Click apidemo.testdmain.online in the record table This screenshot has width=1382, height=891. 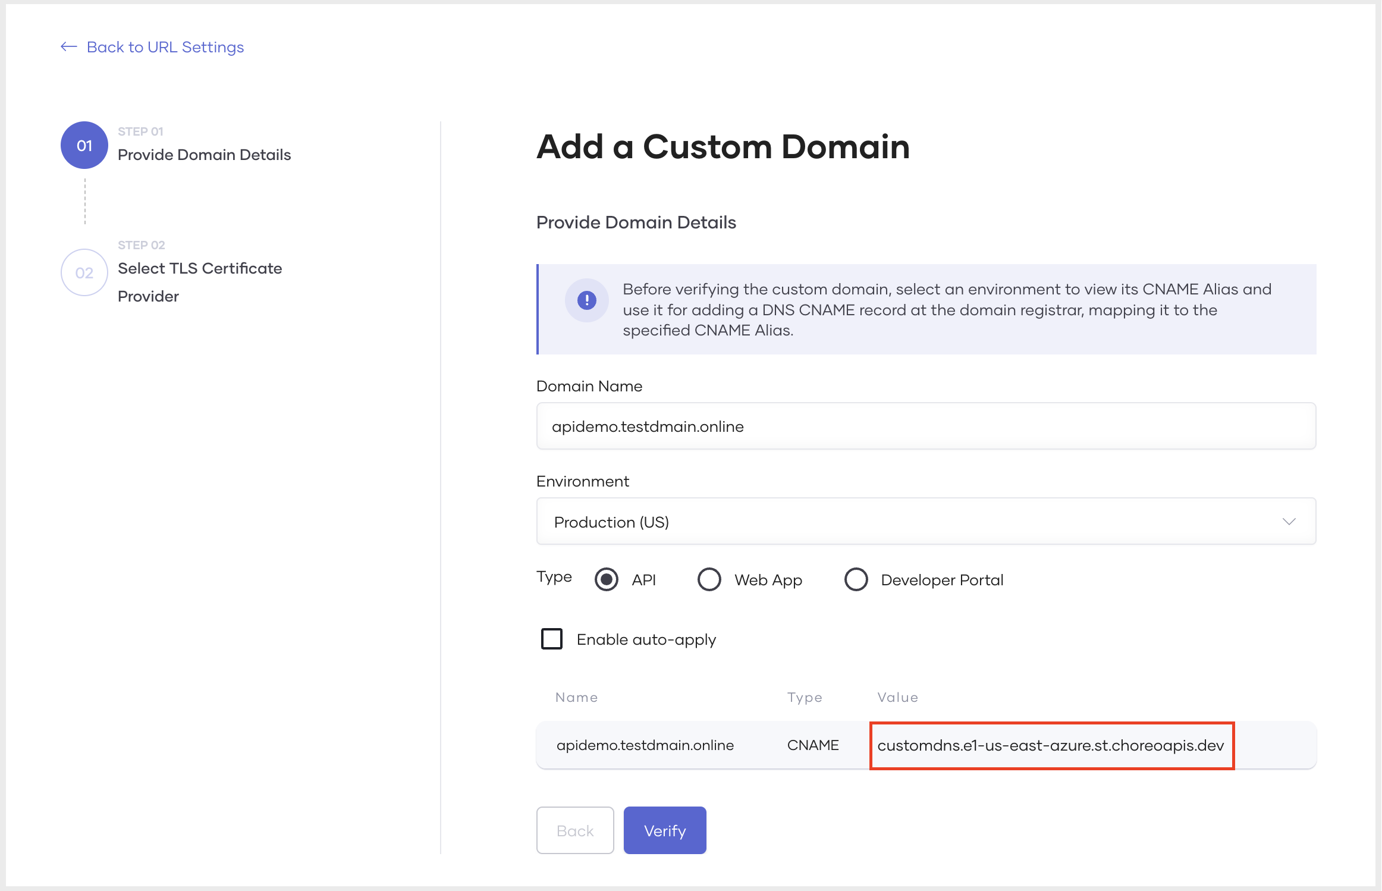(645, 745)
